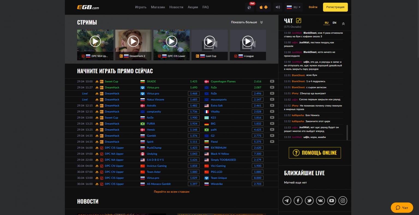Play the i-League stream
Viewport: 419px width, 215px height.
[x=248, y=41]
